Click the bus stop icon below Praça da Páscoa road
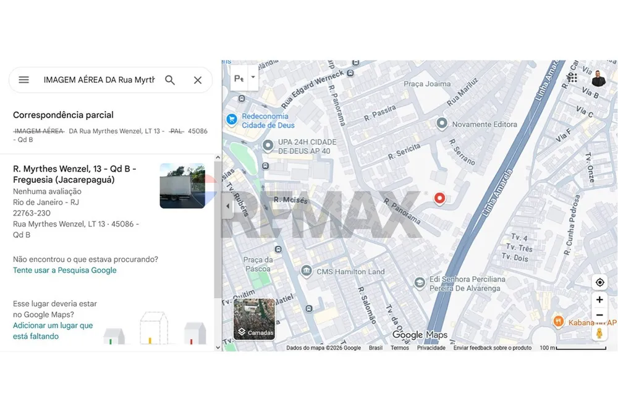618x412 pixels. (309, 308)
